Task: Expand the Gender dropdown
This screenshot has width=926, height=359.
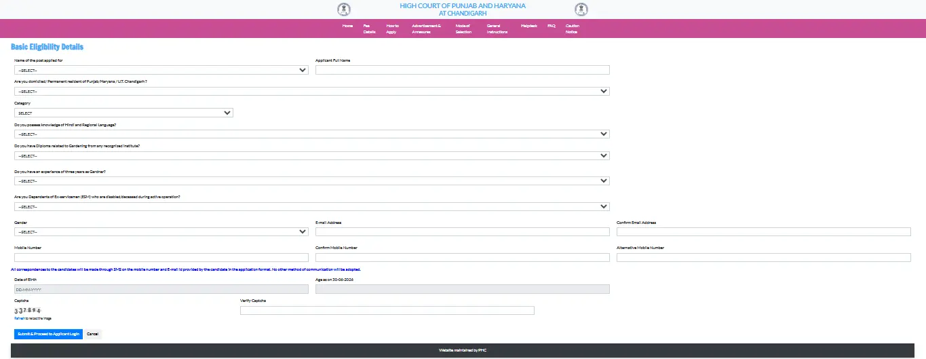Action: pyautogui.click(x=161, y=231)
